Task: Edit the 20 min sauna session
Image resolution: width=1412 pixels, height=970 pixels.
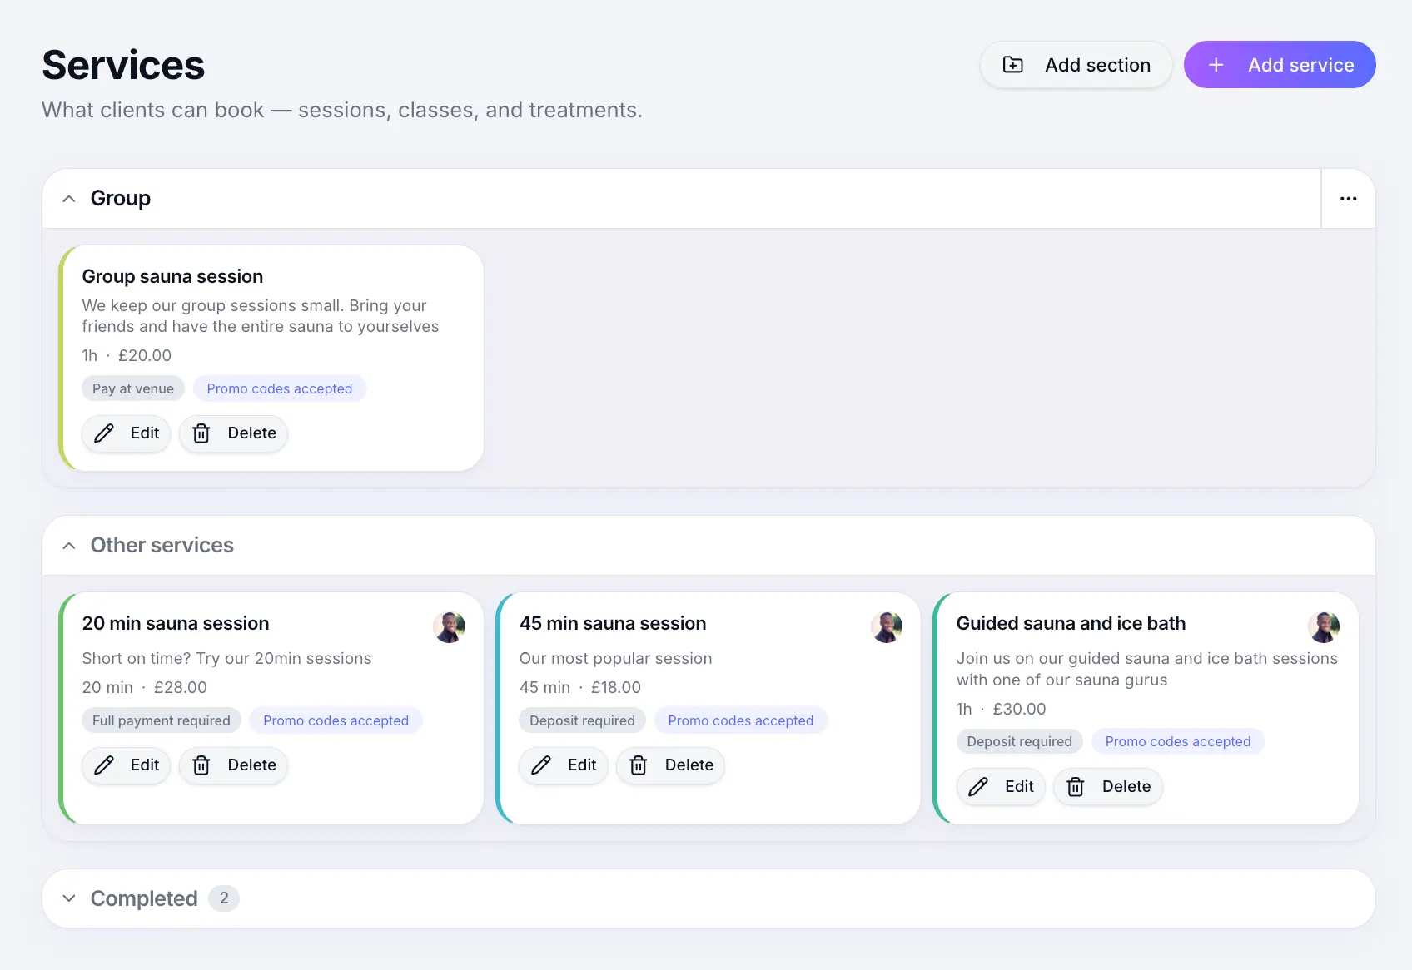Action: point(127,765)
